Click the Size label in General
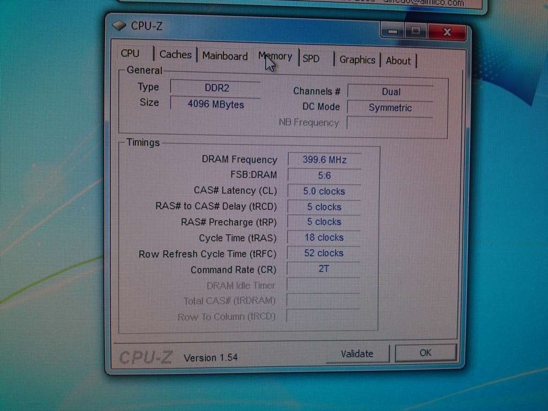Image resolution: width=548 pixels, height=411 pixels. click(x=149, y=102)
